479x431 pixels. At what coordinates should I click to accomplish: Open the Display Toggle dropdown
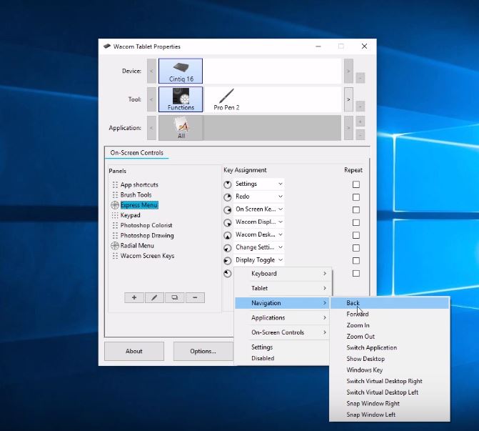tap(258, 260)
